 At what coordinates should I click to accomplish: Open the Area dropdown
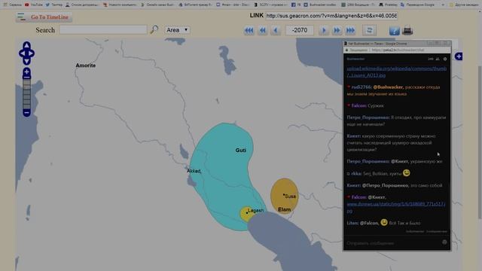coord(177,30)
